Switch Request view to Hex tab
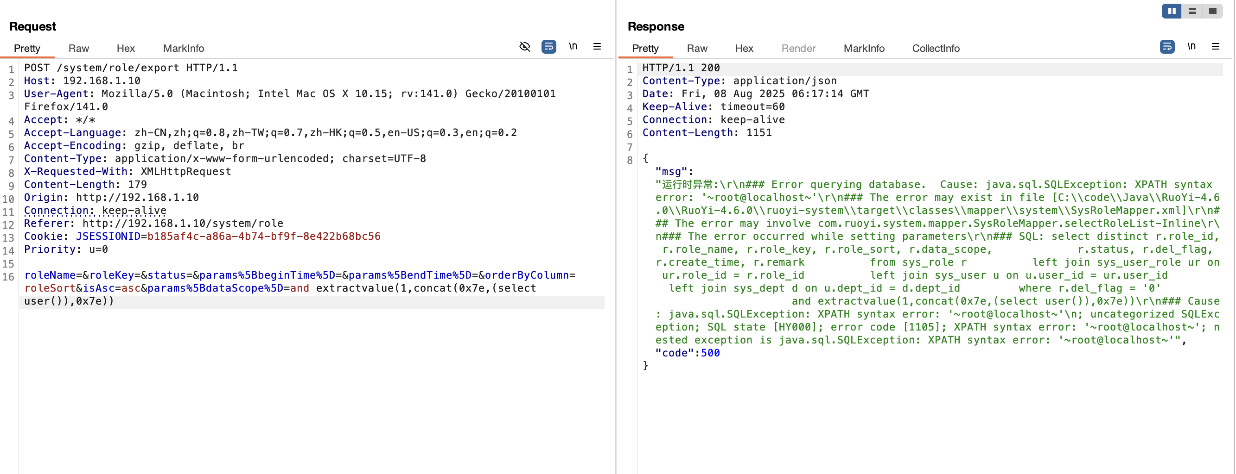The image size is (1236, 474). pos(126,49)
